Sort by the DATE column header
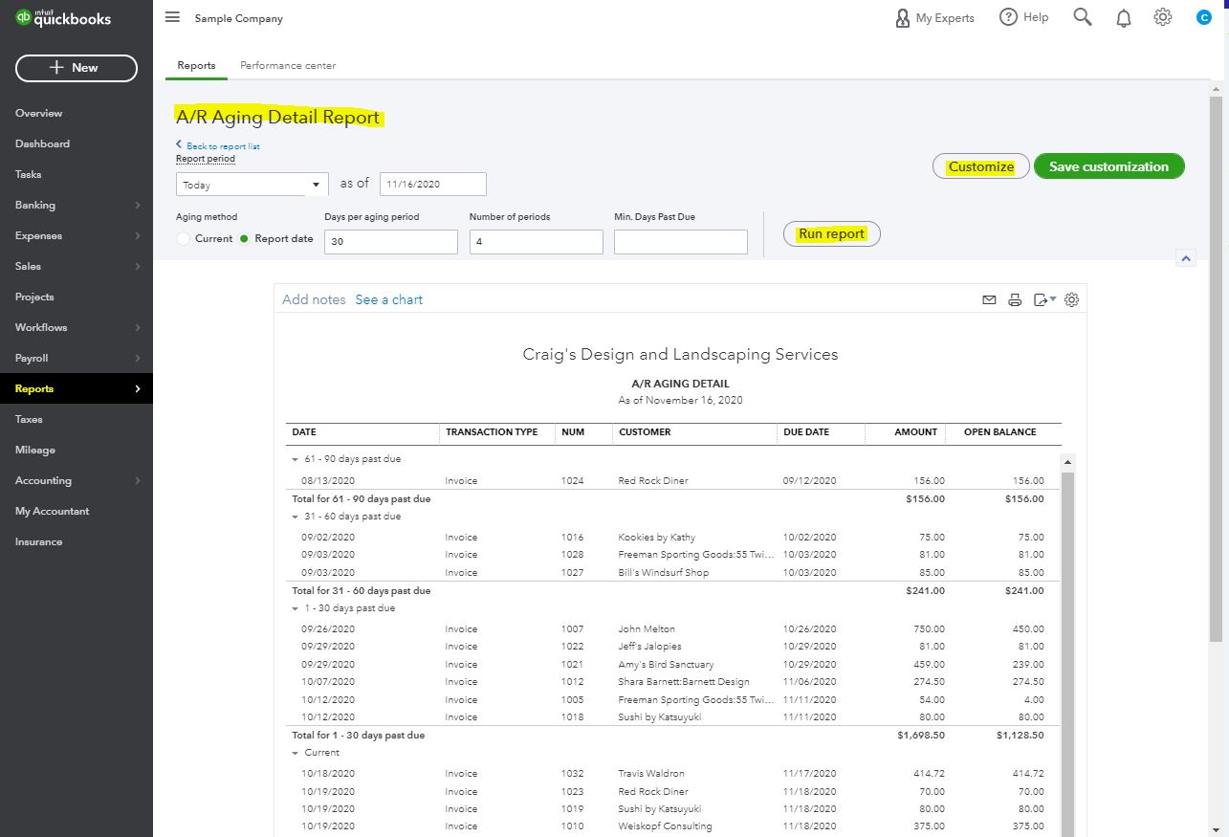 tap(304, 432)
